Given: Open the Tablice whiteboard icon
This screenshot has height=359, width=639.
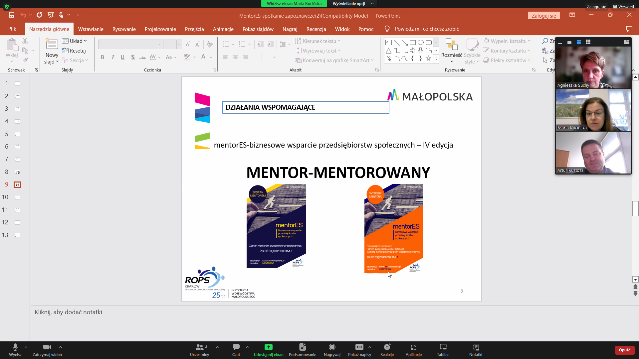Looking at the screenshot, I should pyautogui.click(x=443, y=347).
